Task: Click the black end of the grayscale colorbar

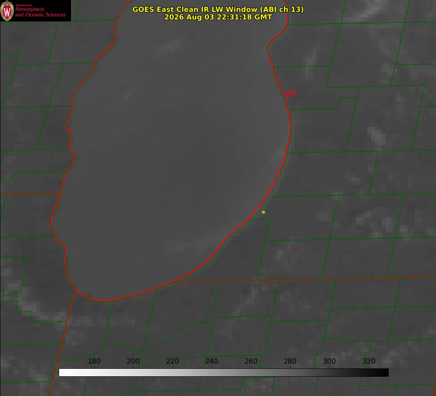Action: click(x=384, y=373)
